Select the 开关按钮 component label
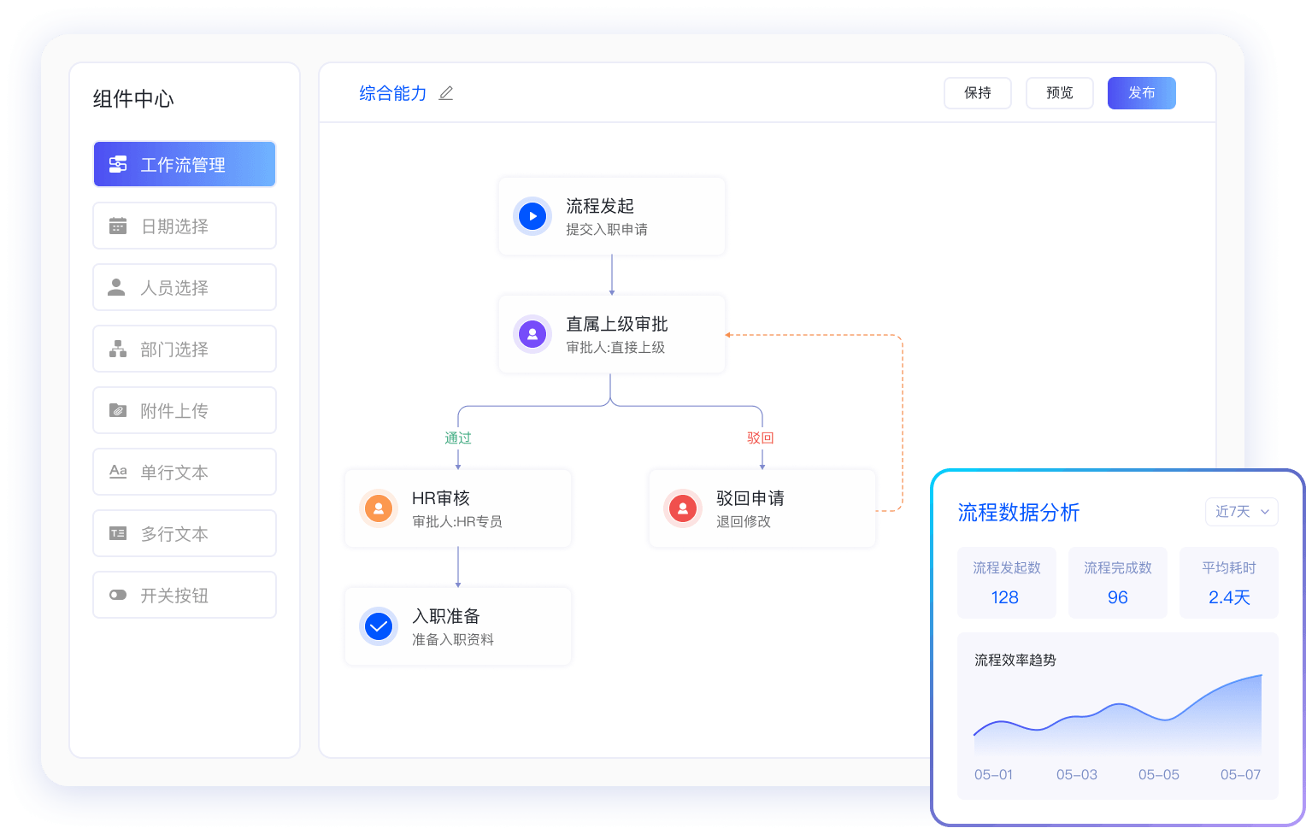 (174, 596)
